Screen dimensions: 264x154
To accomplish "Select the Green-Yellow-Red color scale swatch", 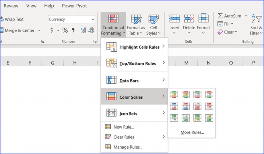I will (x=174, y=94).
